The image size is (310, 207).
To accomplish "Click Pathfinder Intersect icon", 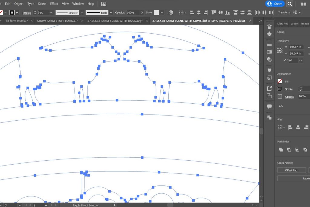I will coord(297,149).
